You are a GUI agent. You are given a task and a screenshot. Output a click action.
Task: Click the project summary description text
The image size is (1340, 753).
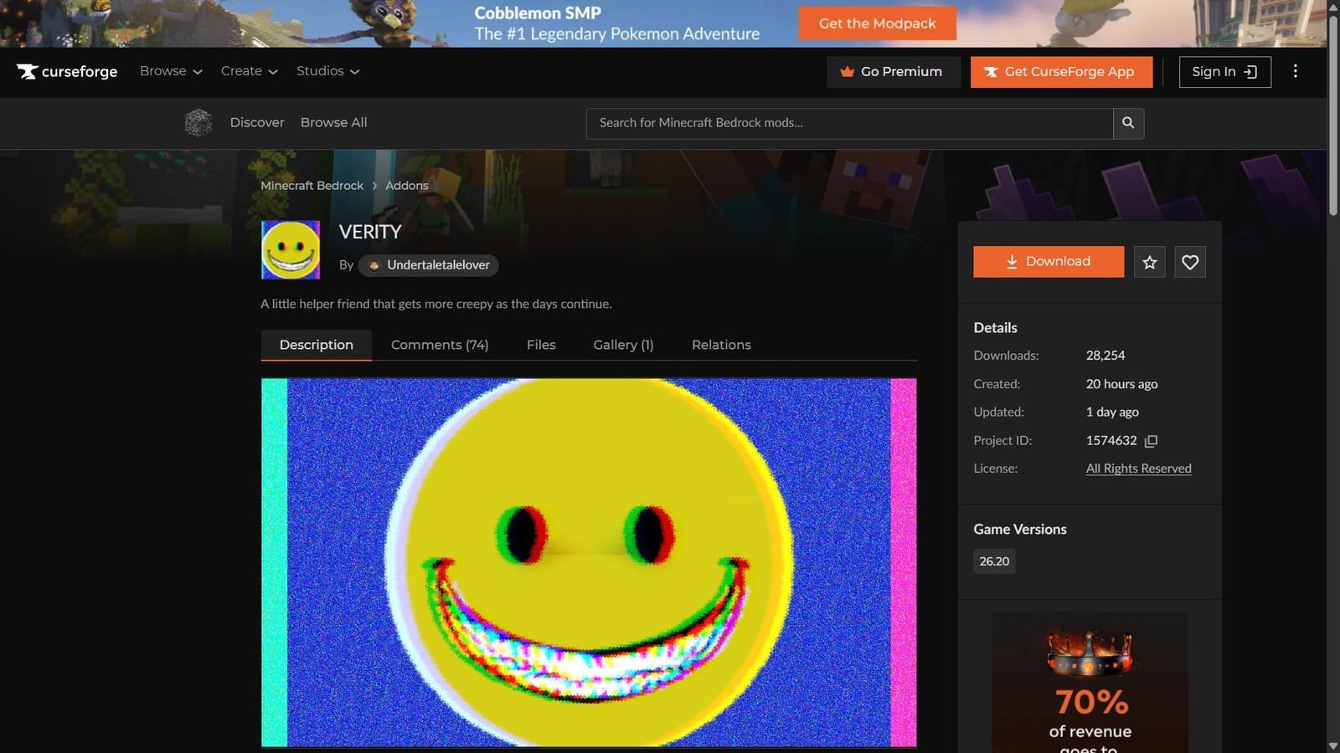(x=436, y=304)
